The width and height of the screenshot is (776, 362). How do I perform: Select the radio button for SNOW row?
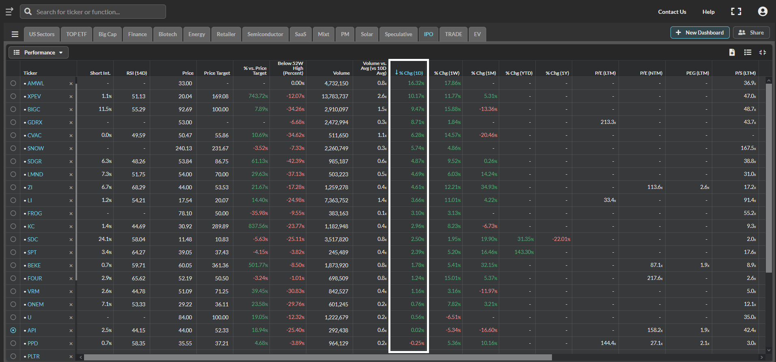[x=13, y=148]
